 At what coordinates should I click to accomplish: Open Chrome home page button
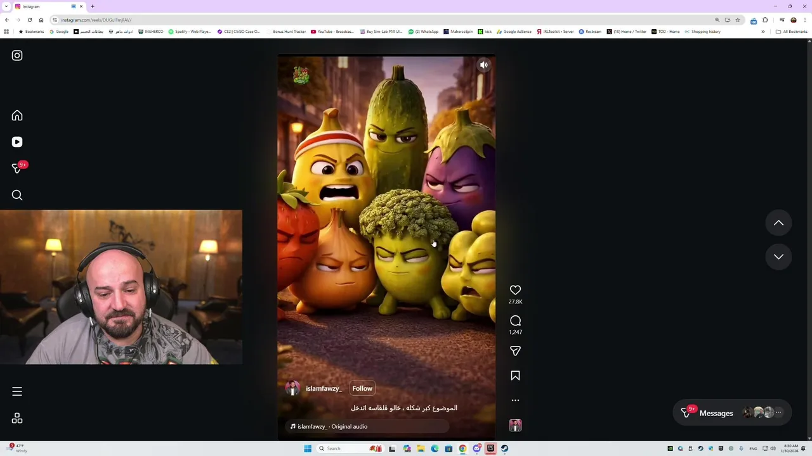tap(41, 20)
